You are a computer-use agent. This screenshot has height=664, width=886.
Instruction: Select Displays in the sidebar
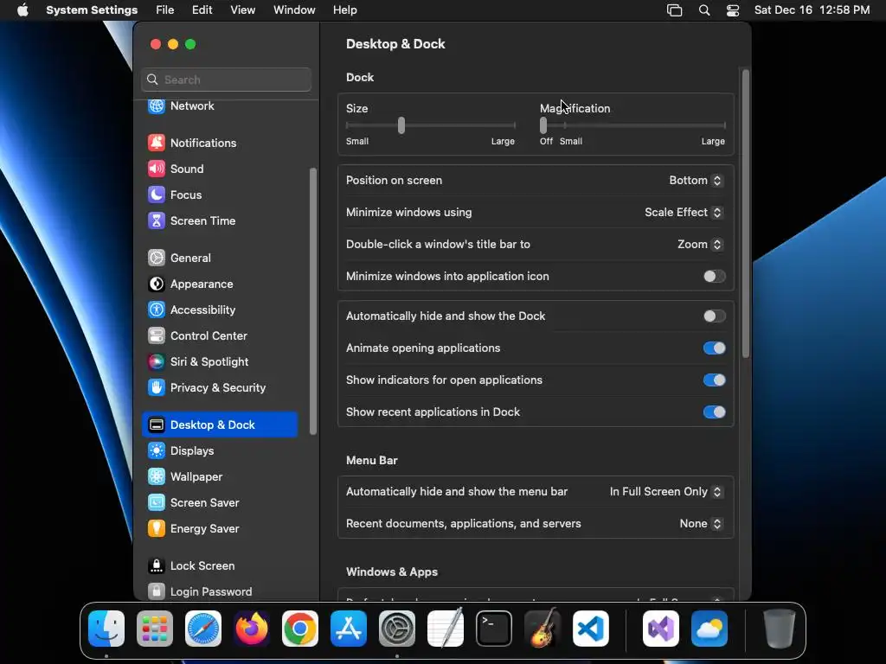[x=220, y=451]
